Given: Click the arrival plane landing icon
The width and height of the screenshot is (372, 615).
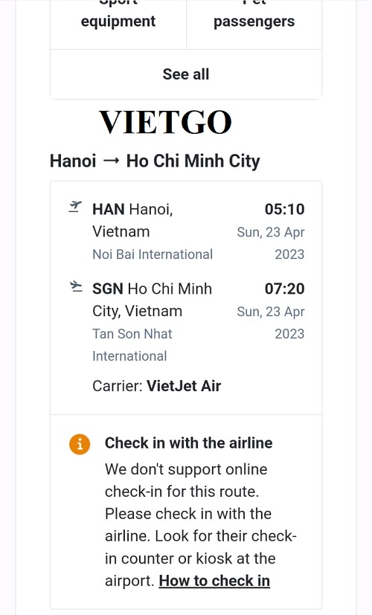Looking at the screenshot, I should point(76,287).
